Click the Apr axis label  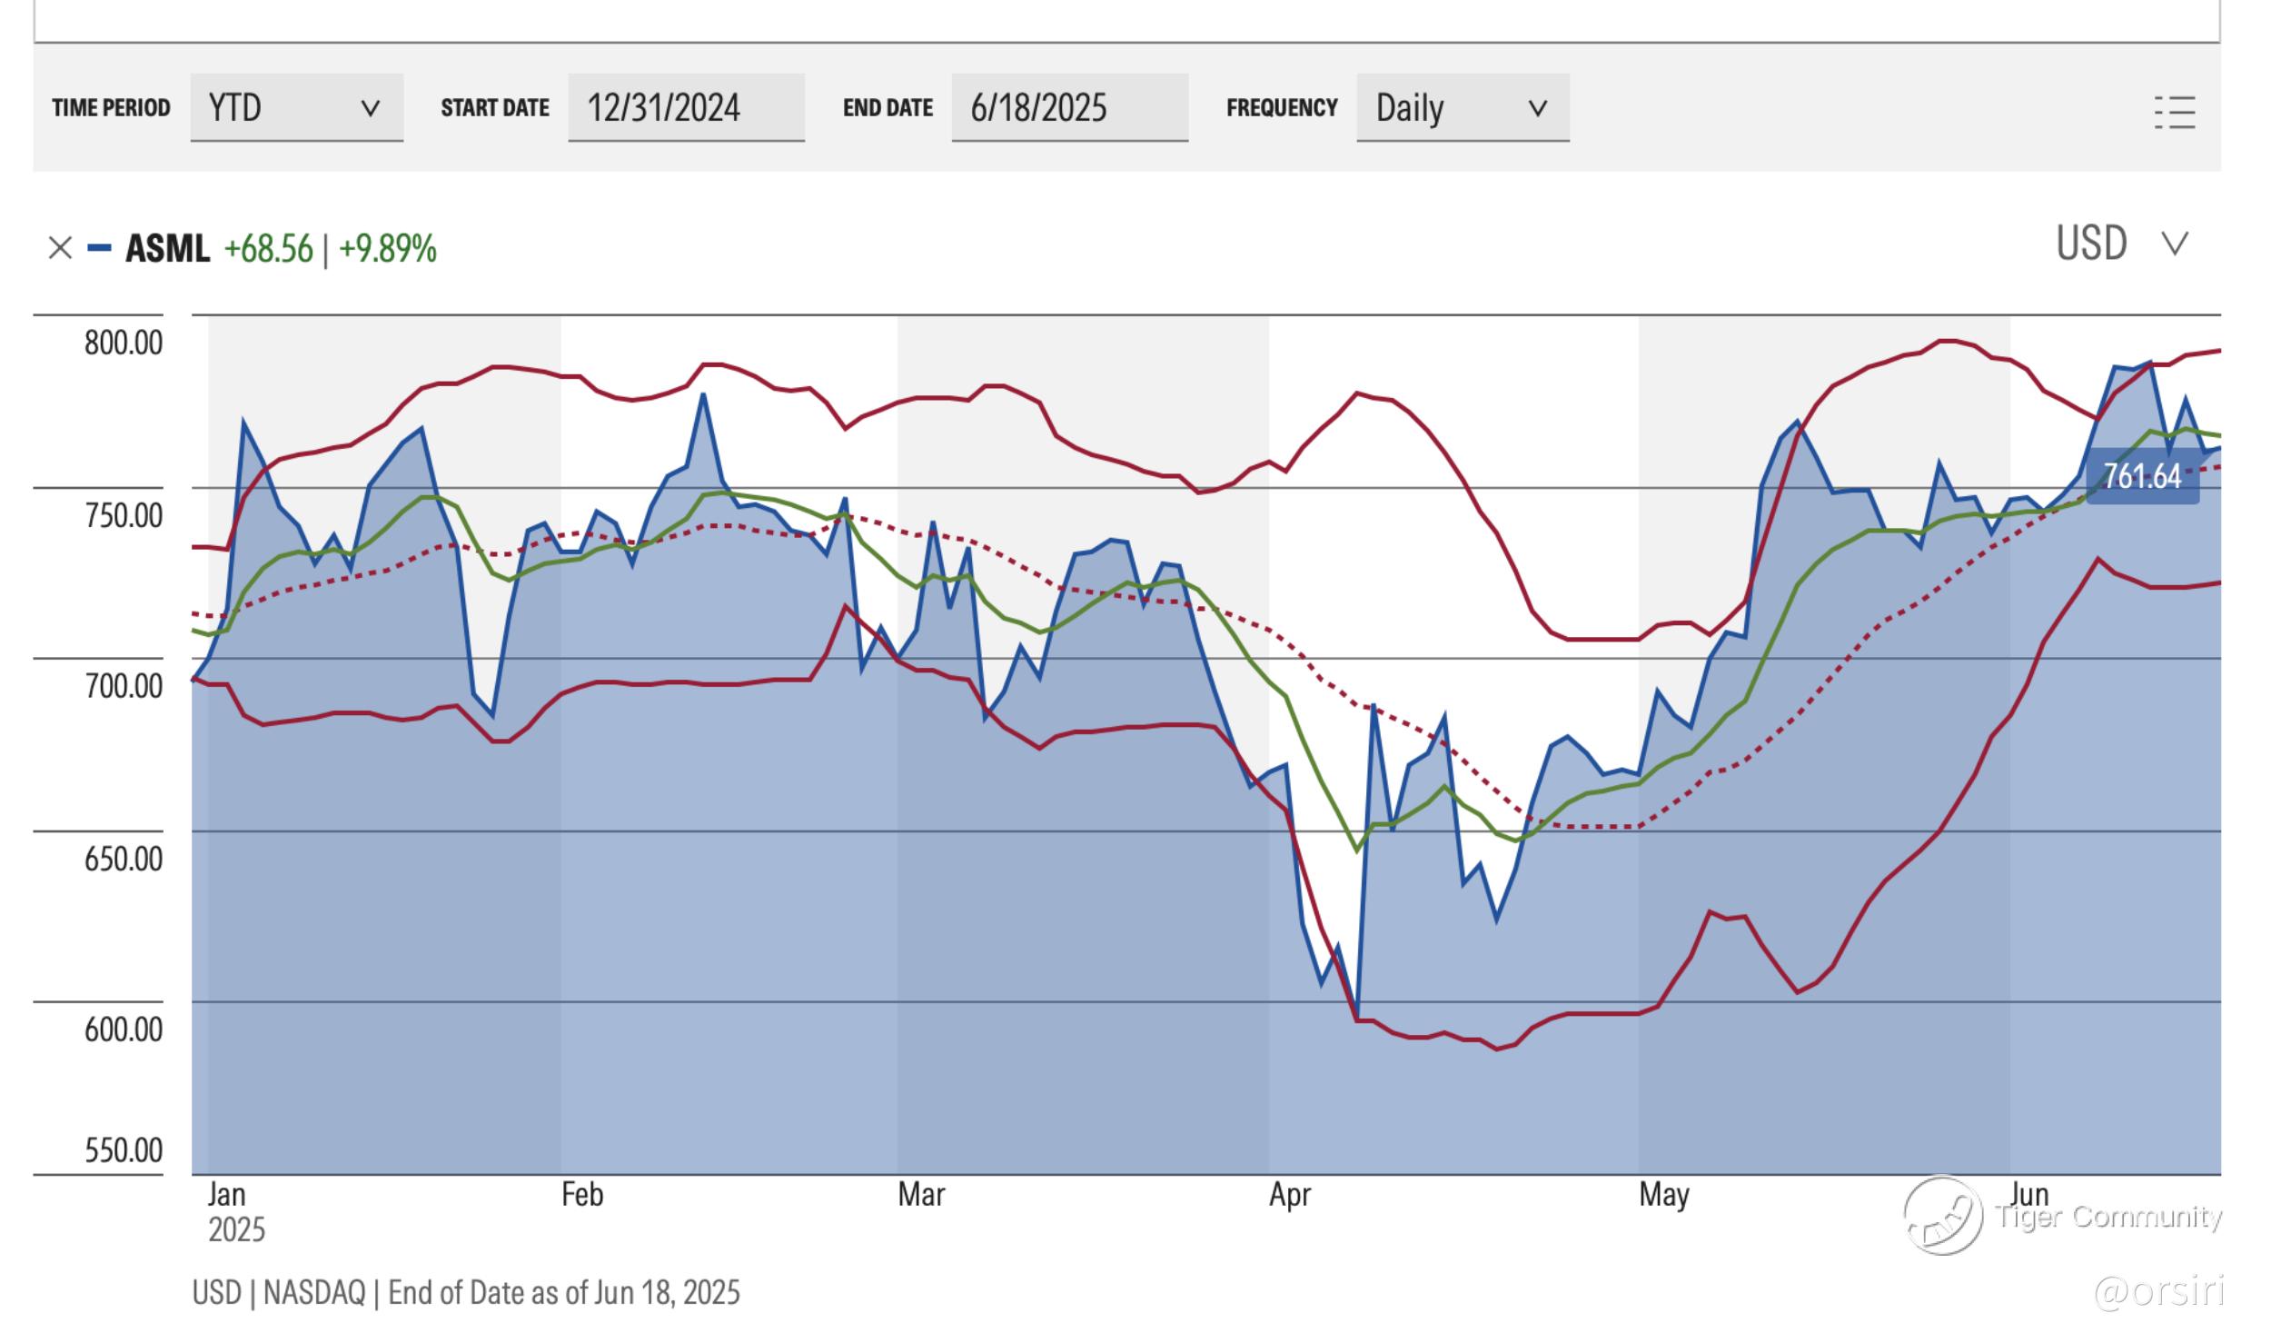(1290, 1194)
